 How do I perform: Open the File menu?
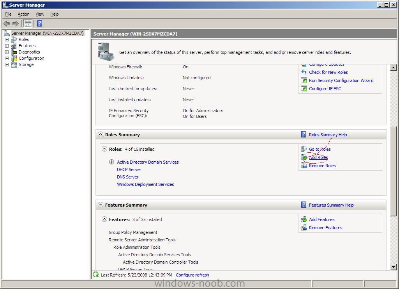coord(8,14)
